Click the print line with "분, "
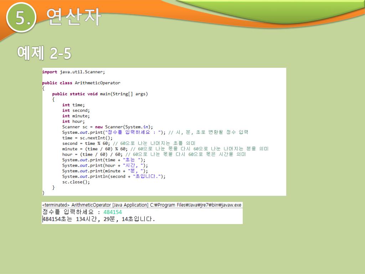The height and width of the screenshot is (274, 365). (105, 171)
